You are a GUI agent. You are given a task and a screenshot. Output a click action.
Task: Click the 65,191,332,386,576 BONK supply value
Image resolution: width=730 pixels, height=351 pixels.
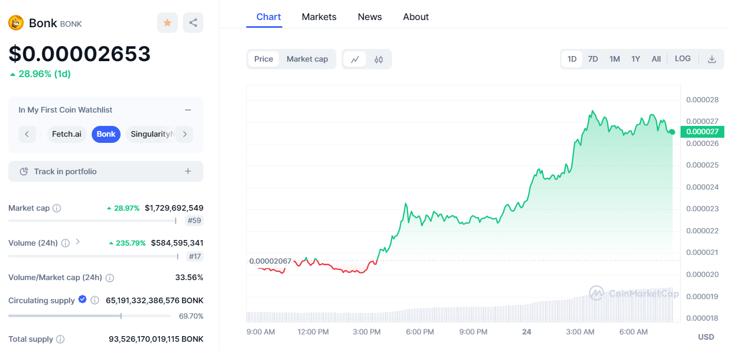click(155, 300)
